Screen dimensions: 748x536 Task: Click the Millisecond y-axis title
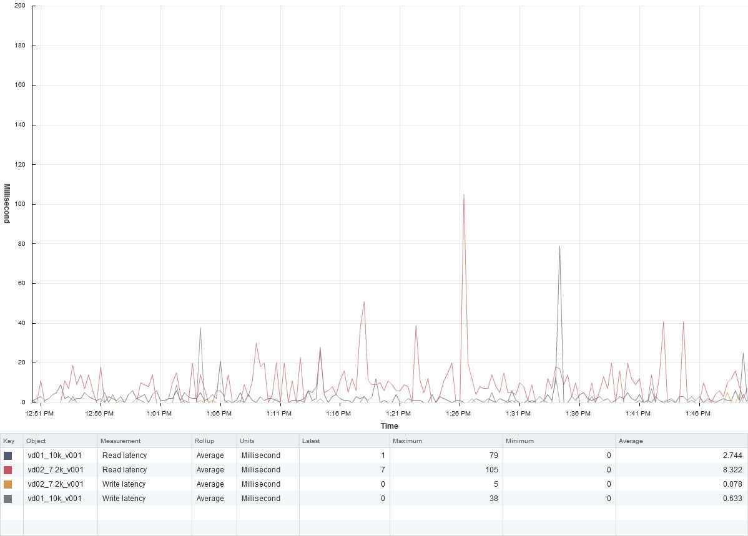pos(7,203)
